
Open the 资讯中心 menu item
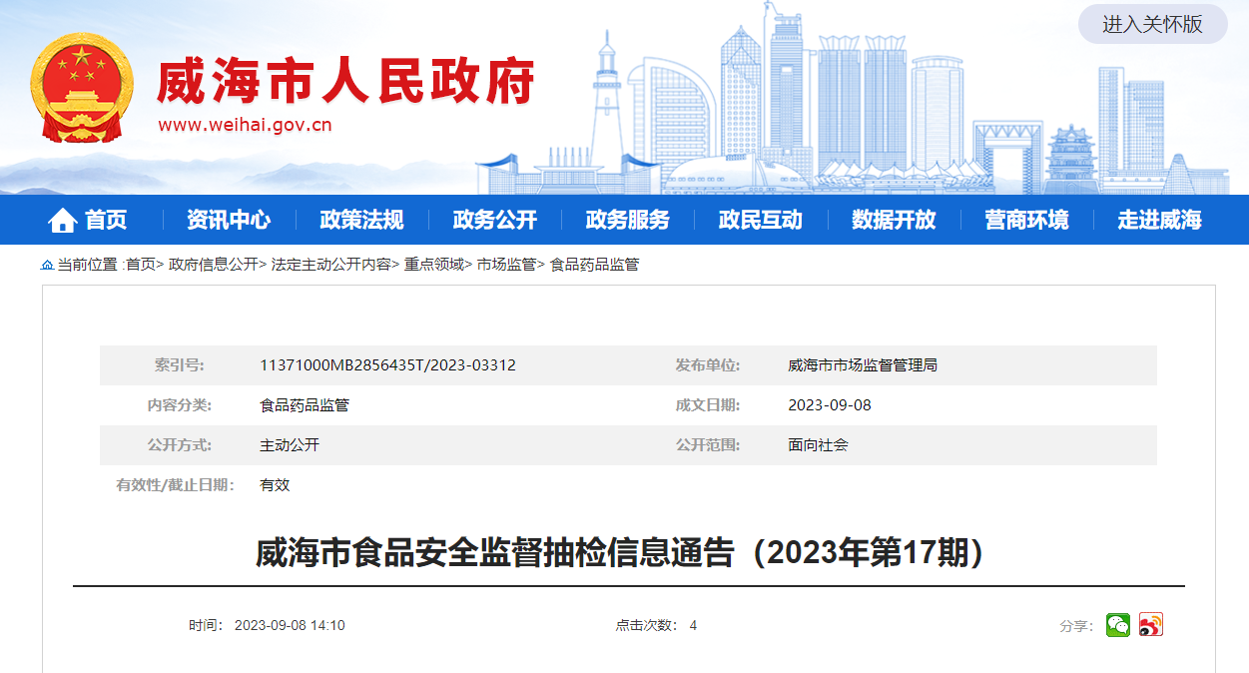[x=229, y=220]
